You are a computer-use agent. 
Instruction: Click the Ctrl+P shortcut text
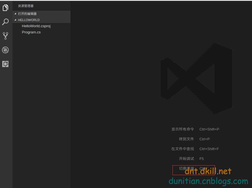(x=205, y=139)
